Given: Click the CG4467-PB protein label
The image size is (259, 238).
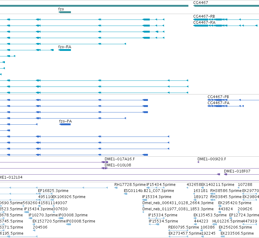Looking at the screenshot, I should coord(218,97).
